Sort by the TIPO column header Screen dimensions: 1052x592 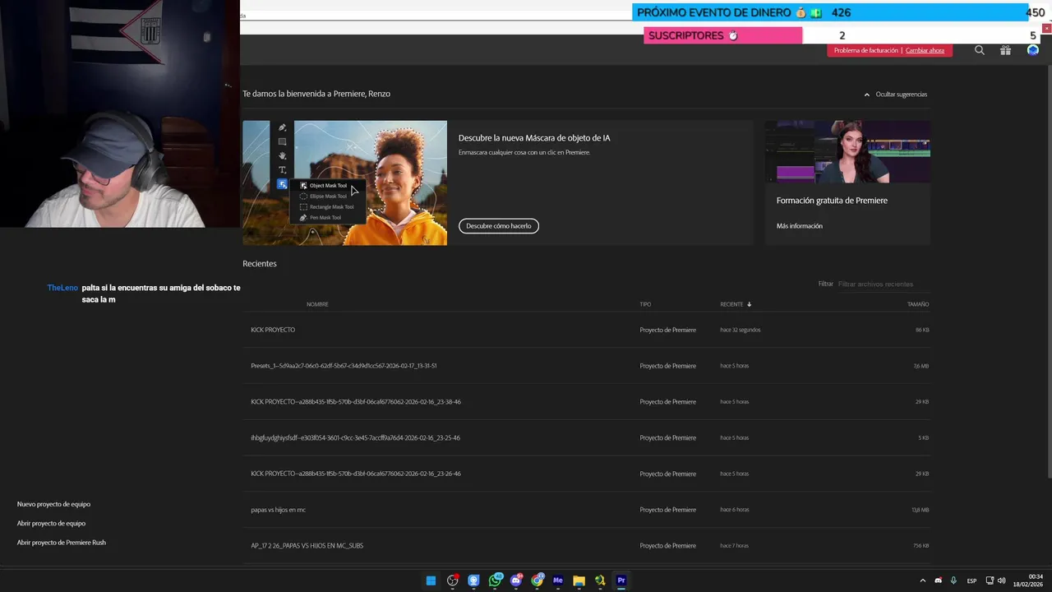point(645,304)
